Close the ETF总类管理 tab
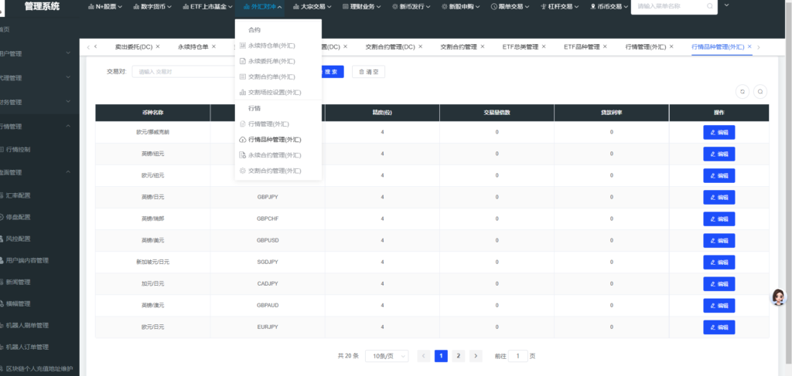 pyautogui.click(x=544, y=46)
